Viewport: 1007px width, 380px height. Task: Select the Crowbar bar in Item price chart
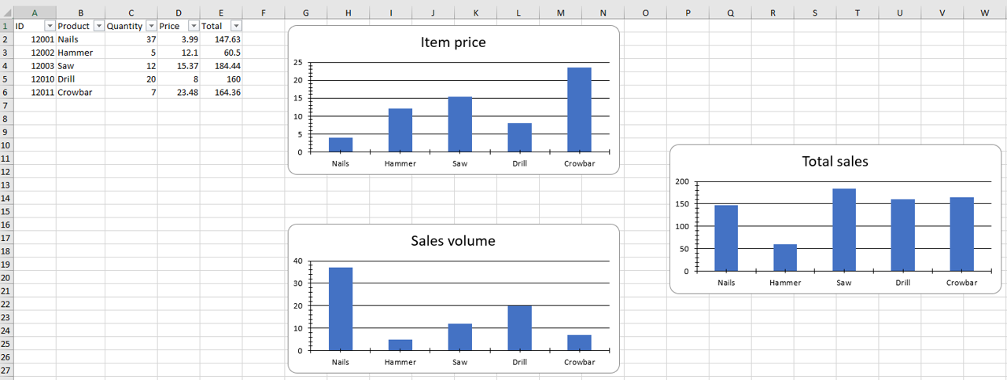point(579,109)
